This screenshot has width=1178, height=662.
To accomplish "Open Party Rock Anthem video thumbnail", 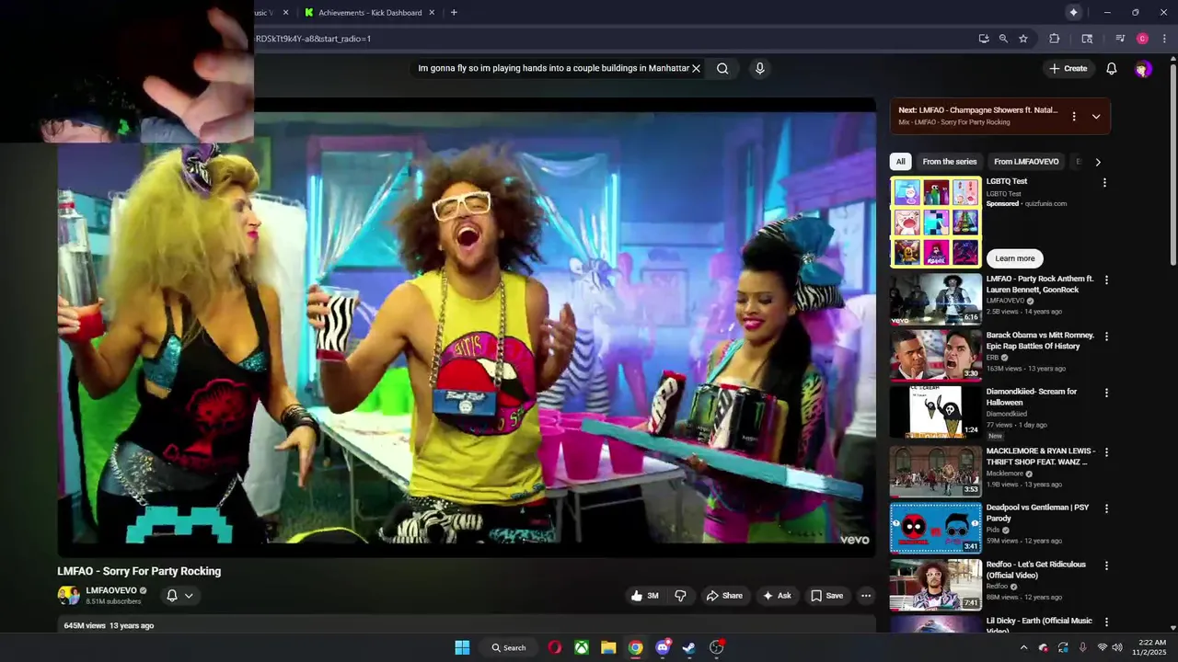I will pos(936,299).
